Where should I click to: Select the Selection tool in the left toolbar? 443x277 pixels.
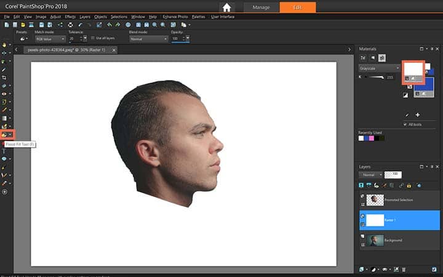(x=4, y=61)
